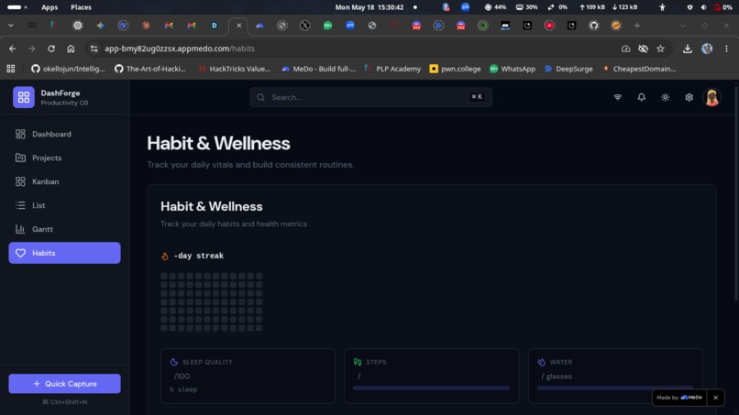Switch to the GitHub browser tab
This screenshot has height=415, width=739.
coord(593,26)
